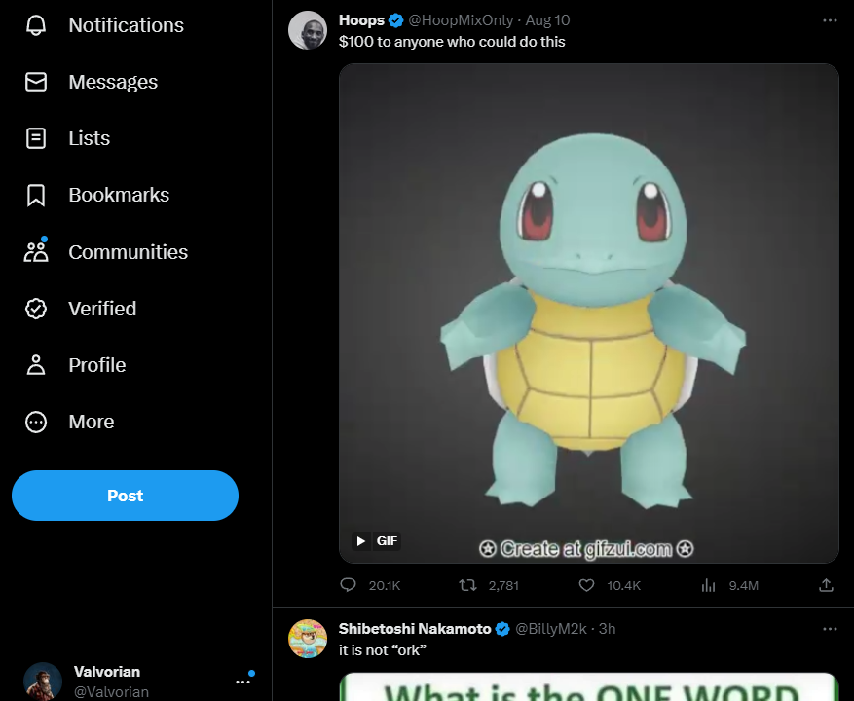Open Shibetoshi Nakamoto's avatar
854x701 pixels.
pos(308,639)
